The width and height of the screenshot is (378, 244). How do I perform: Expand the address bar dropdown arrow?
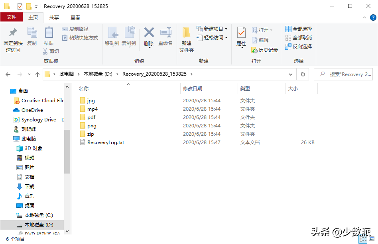(291, 74)
